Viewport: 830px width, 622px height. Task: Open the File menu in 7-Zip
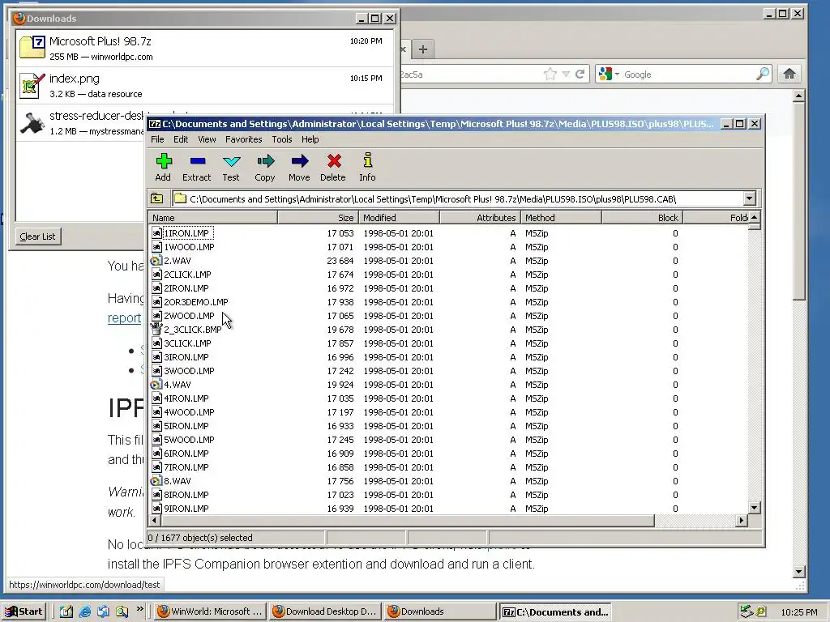click(158, 139)
